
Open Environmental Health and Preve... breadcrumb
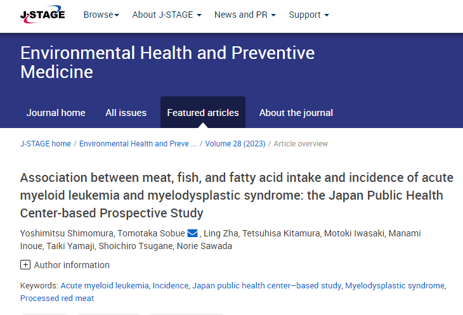tap(138, 144)
